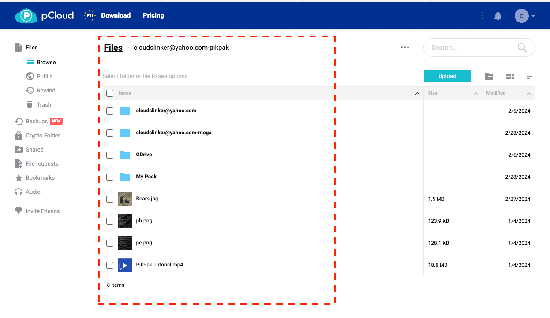Click the Upload button

(x=447, y=76)
